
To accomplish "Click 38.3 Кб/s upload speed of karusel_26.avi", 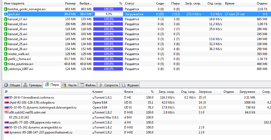I will click(x=216, y=49).
